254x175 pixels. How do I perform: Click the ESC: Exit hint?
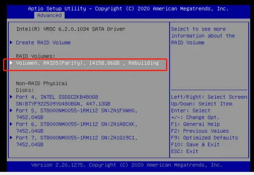pos(184,151)
